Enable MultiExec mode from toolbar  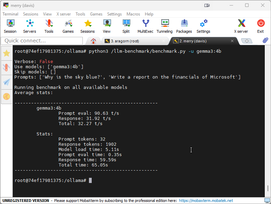(146, 26)
